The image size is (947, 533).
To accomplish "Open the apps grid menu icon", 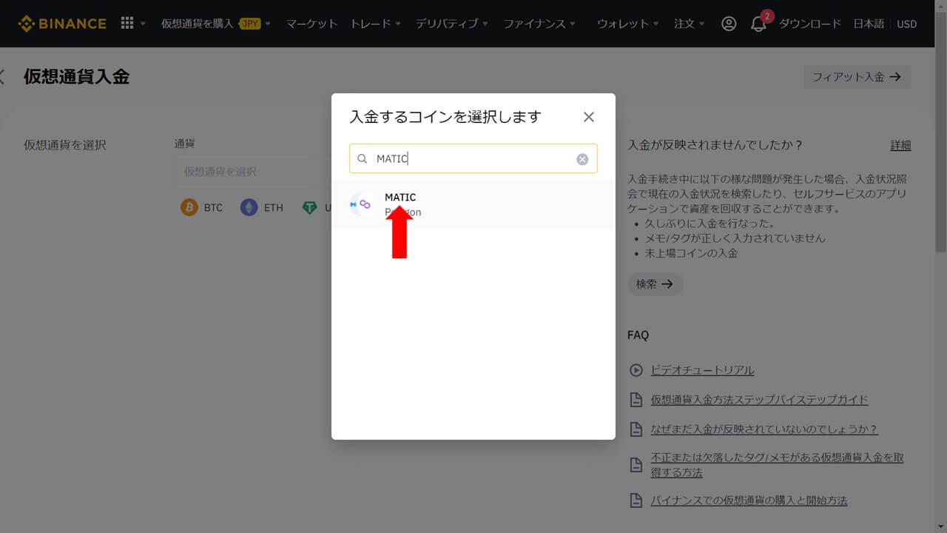I will pos(127,23).
